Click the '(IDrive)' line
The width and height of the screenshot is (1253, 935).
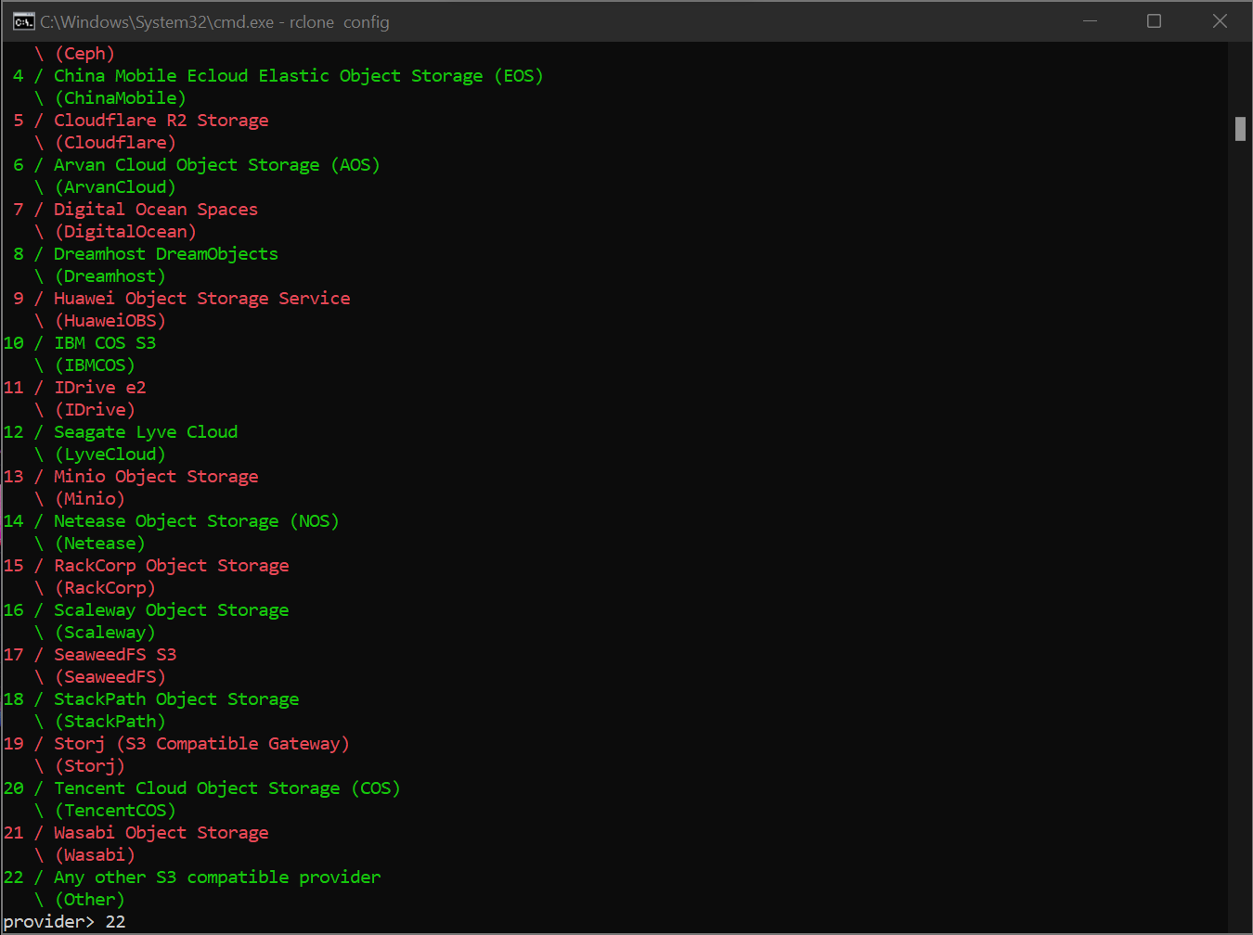pos(95,410)
